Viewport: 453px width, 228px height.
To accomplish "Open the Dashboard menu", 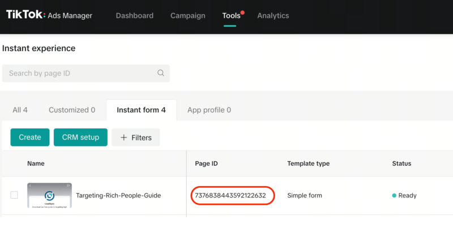I will point(134,16).
